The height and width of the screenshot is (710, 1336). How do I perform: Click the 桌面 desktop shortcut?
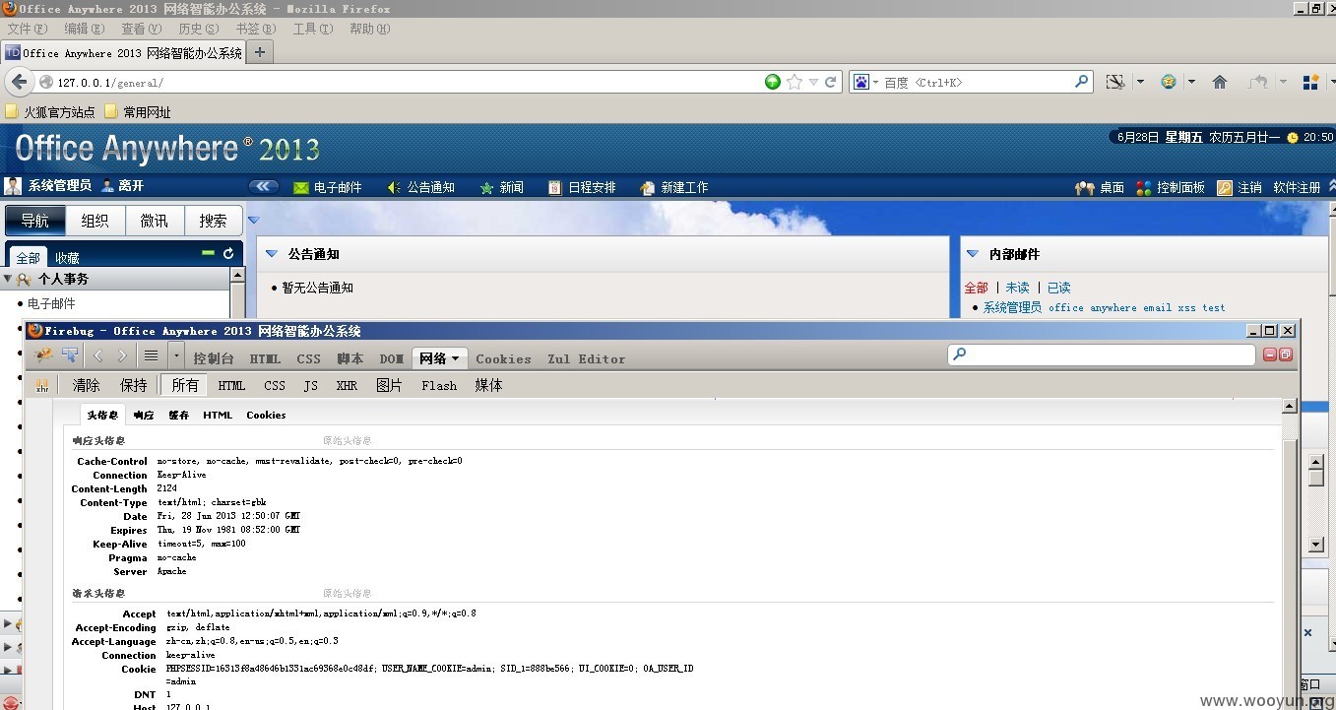click(1100, 187)
